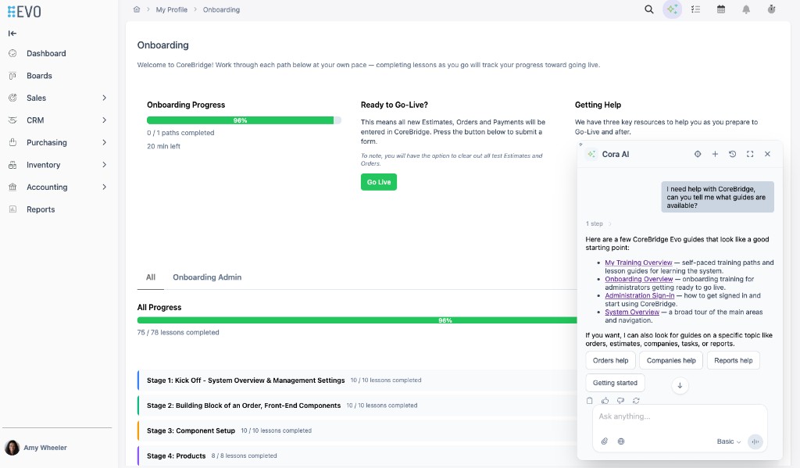
Task: Focus the Ask anything input field
Action: pyautogui.click(x=680, y=416)
